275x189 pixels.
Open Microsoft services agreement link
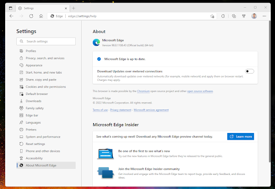point(151,110)
